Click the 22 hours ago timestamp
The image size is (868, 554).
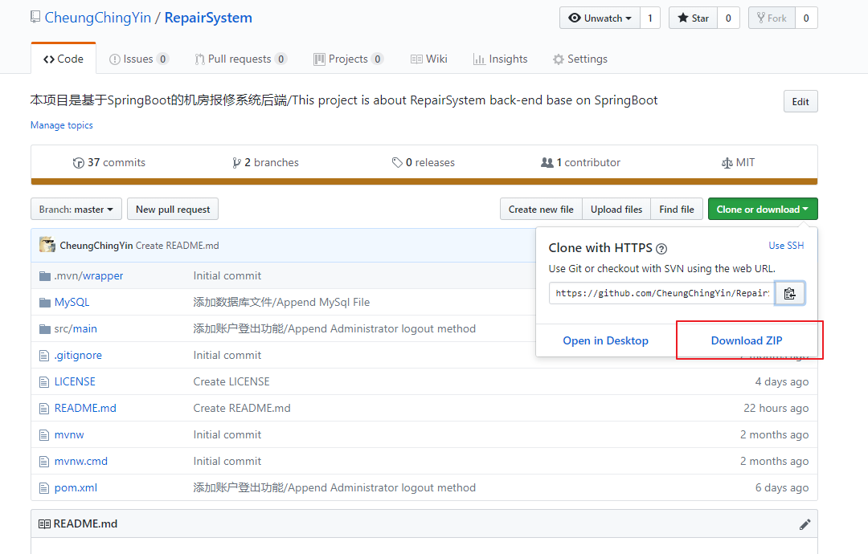pos(776,409)
